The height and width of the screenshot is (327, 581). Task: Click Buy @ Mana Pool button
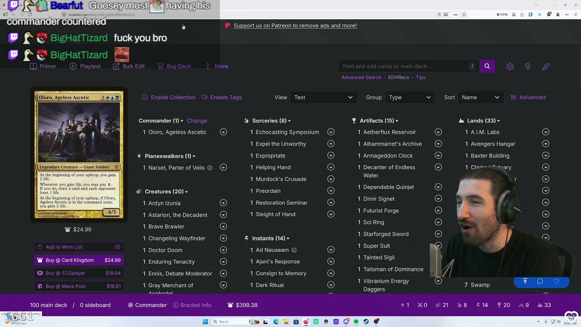point(79,286)
